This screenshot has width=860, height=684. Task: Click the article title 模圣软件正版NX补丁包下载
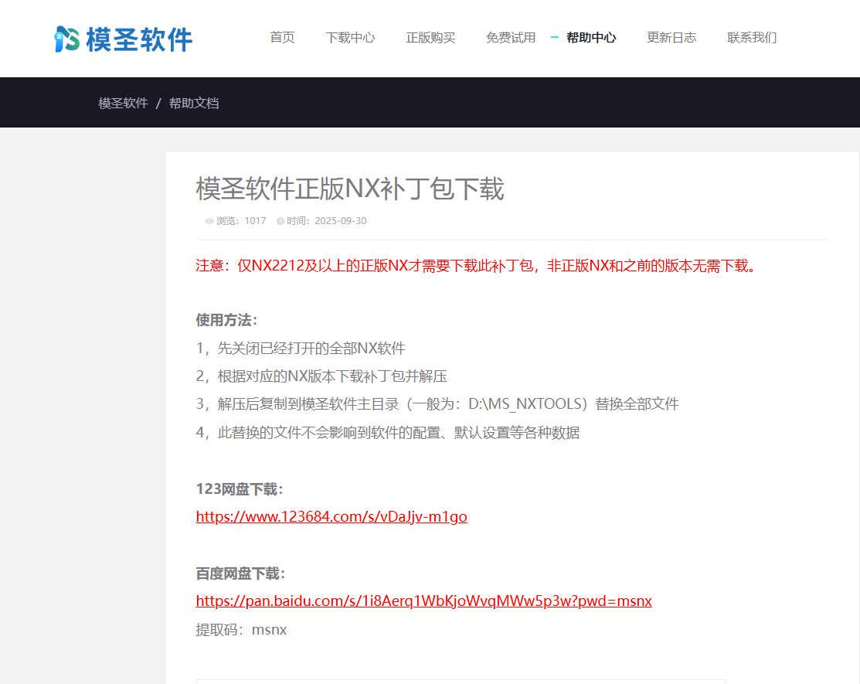(x=350, y=189)
